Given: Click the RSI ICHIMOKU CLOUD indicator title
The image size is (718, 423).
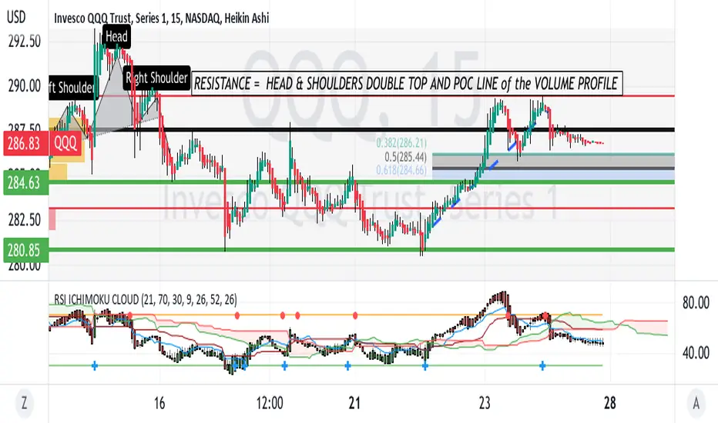Looking at the screenshot, I should 146,300.
